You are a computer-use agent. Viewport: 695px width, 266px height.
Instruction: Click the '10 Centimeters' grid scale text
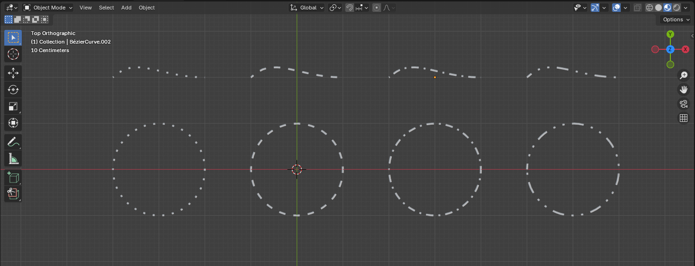tap(50, 50)
